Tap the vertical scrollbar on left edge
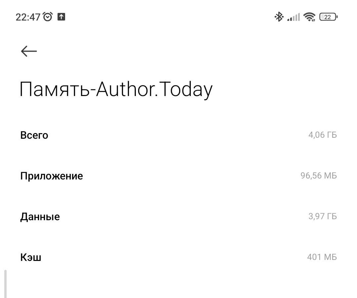Screen dimensions: 357x298 point(5,284)
